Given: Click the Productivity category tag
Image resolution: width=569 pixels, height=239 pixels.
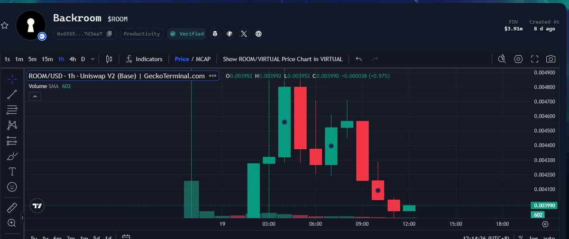Looking at the screenshot, I should (142, 34).
